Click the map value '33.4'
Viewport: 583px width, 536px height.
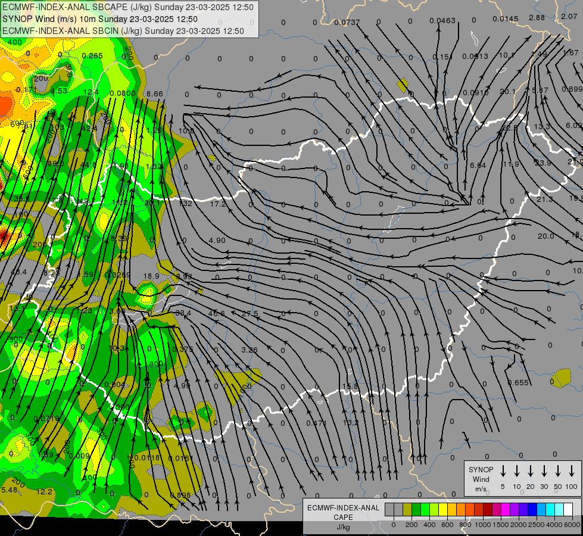183,313
